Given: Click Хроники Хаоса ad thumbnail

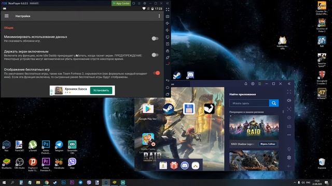Looking at the screenshot, I should (59, 90).
